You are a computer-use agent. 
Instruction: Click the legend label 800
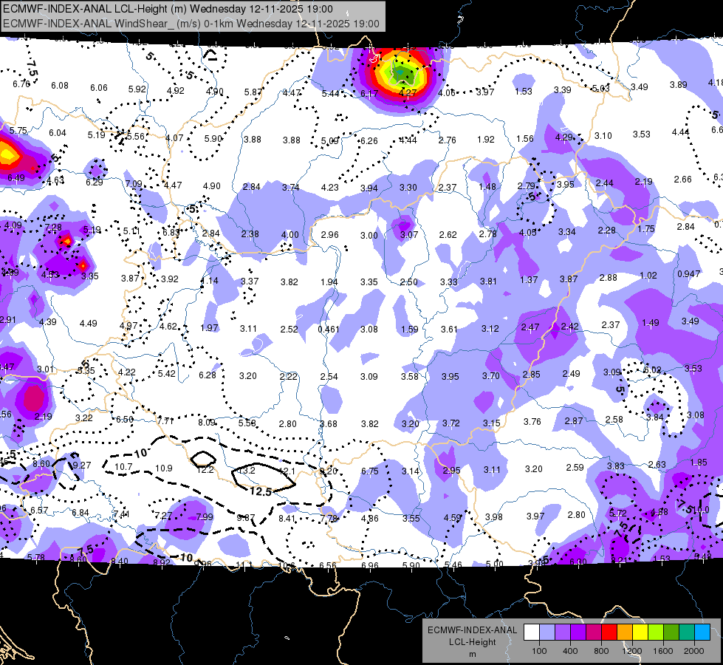coord(601,651)
